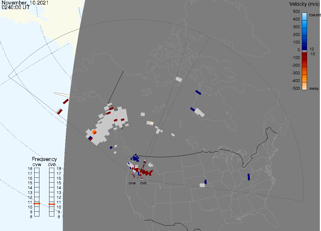Click the 'cve' heading above the frequency bar

tap(52, 165)
